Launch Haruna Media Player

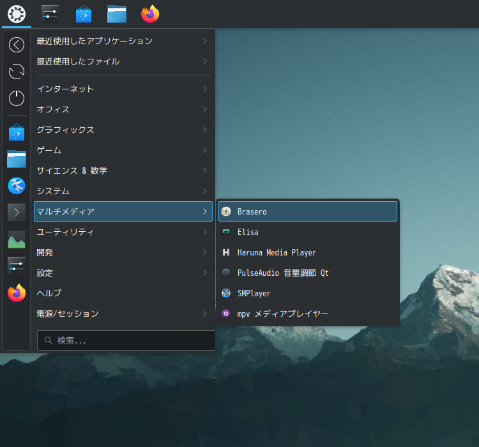pyautogui.click(x=308, y=252)
